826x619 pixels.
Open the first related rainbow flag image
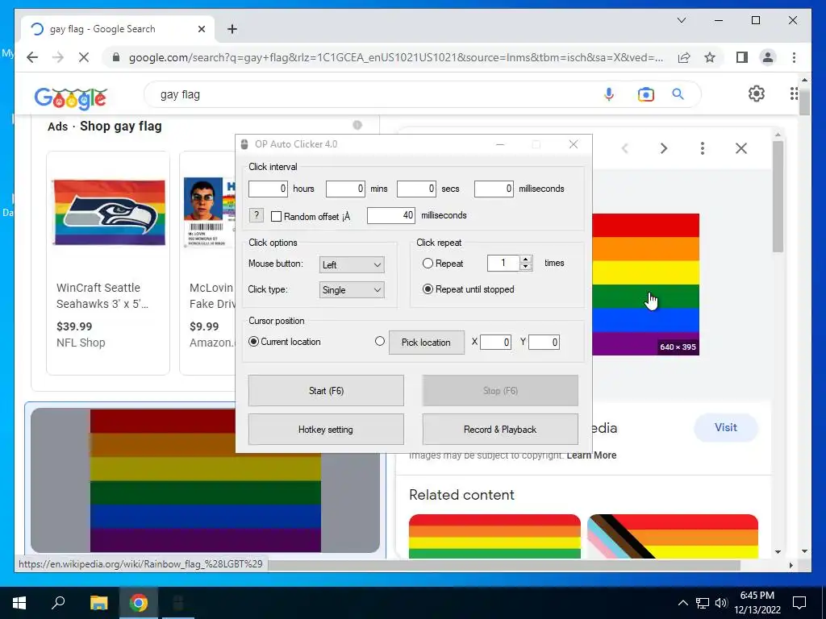(494, 536)
